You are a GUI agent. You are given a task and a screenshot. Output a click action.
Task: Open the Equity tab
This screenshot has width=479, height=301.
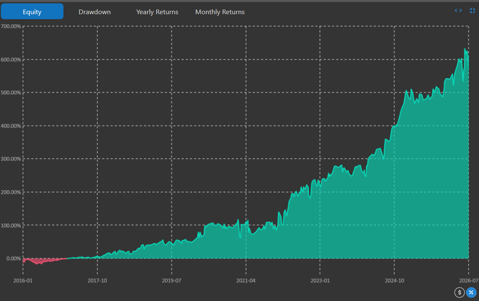pyautogui.click(x=32, y=12)
